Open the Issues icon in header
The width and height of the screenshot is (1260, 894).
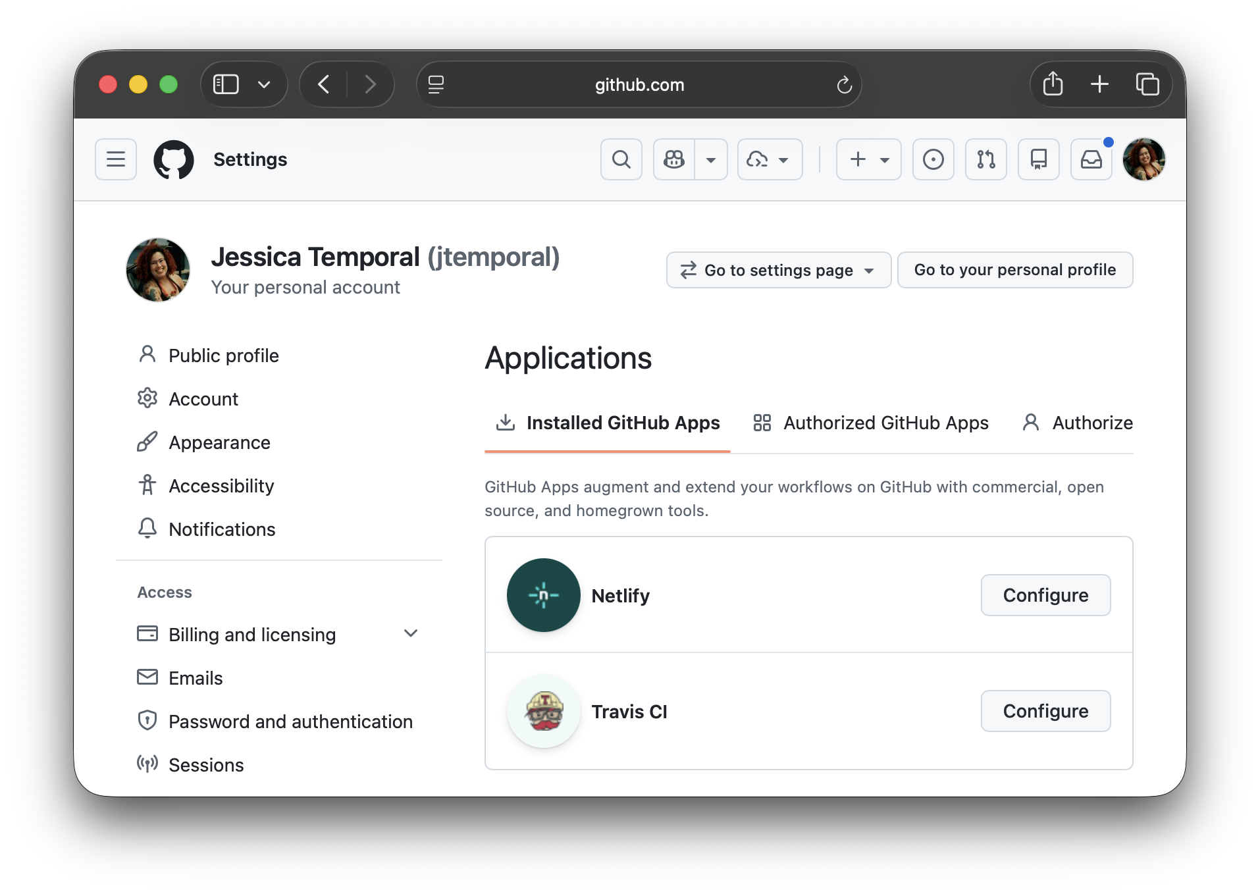tap(933, 159)
